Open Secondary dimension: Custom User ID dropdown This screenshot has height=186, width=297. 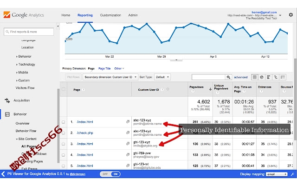(x=110, y=77)
